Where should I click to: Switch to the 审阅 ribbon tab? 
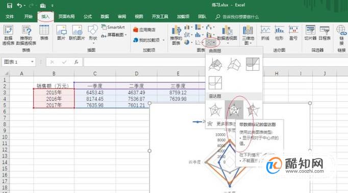[122, 17]
